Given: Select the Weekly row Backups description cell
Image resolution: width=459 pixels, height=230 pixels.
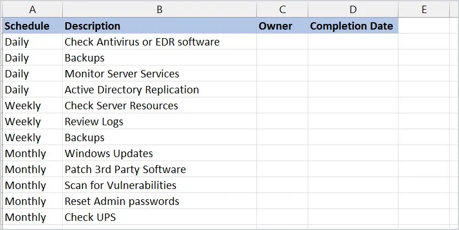Looking at the screenshot, I should [x=159, y=137].
